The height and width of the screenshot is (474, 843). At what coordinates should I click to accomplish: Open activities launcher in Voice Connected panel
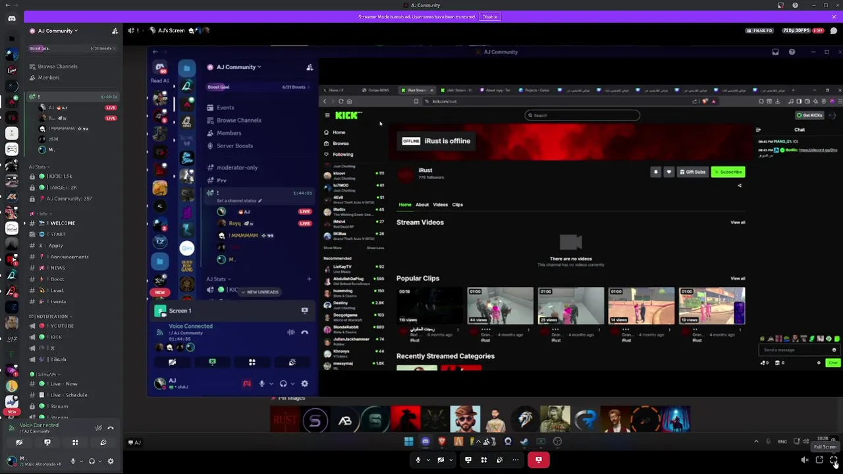tap(75, 442)
